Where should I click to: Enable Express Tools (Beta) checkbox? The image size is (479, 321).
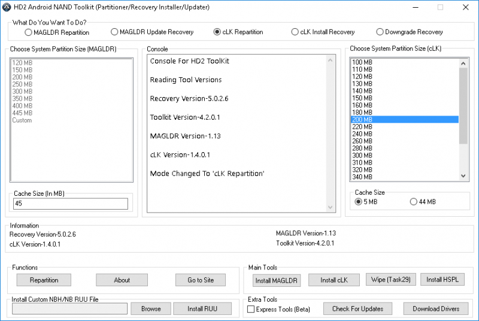[278, 310]
